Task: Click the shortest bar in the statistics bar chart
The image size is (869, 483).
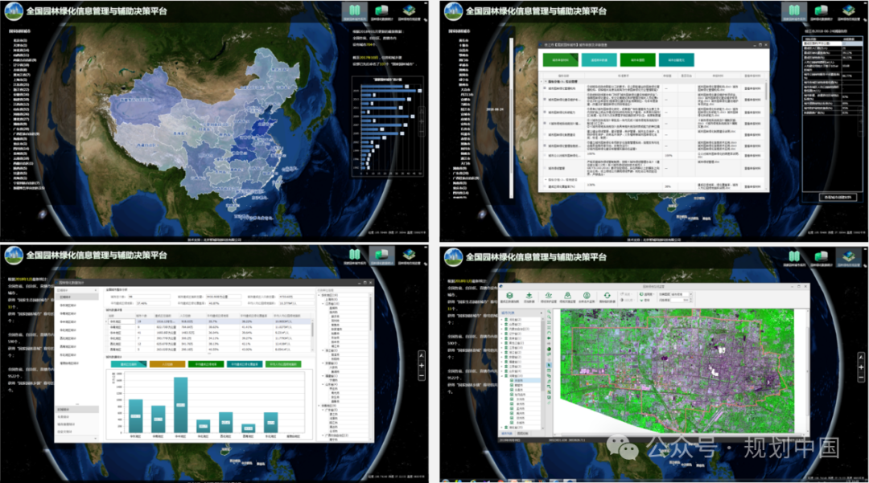Action: point(249,428)
